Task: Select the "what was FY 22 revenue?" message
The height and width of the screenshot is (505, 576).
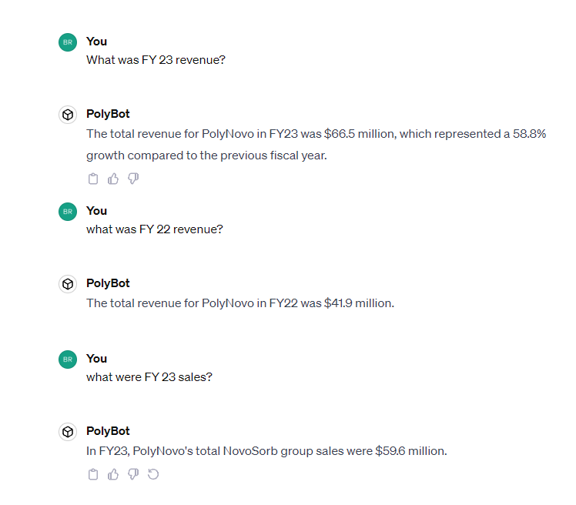Action: click(x=154, y=229)
